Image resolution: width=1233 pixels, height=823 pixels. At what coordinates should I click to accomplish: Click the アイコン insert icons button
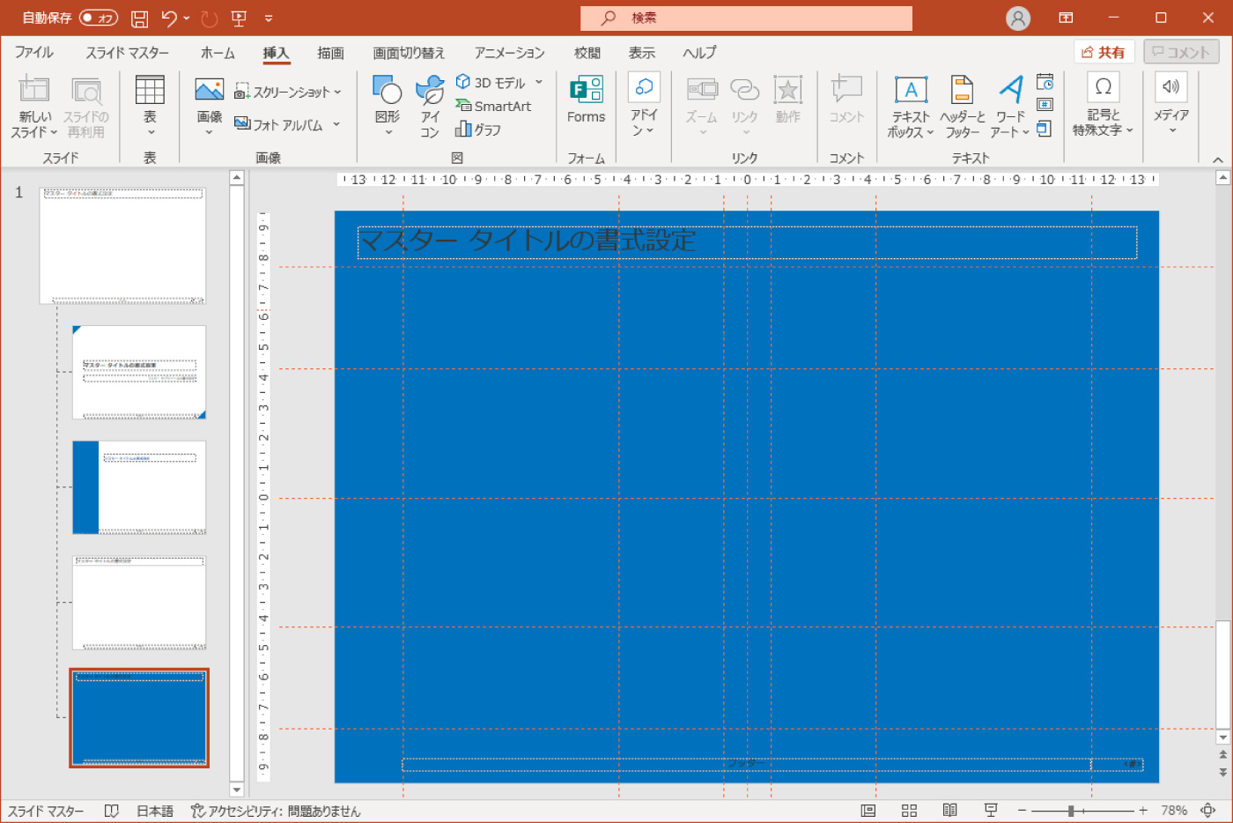pyautogui.click(x=429, y=106)
